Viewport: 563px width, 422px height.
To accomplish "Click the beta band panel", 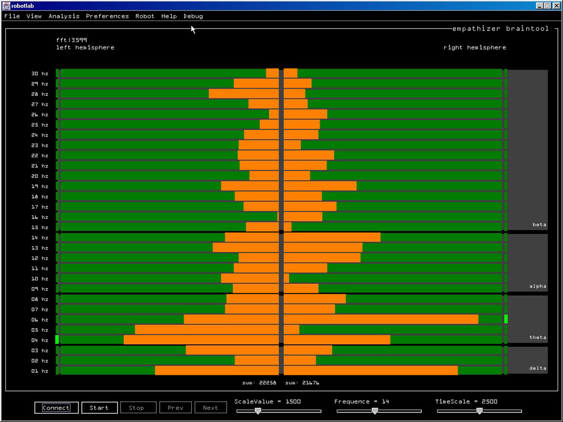I will point(528,150).
